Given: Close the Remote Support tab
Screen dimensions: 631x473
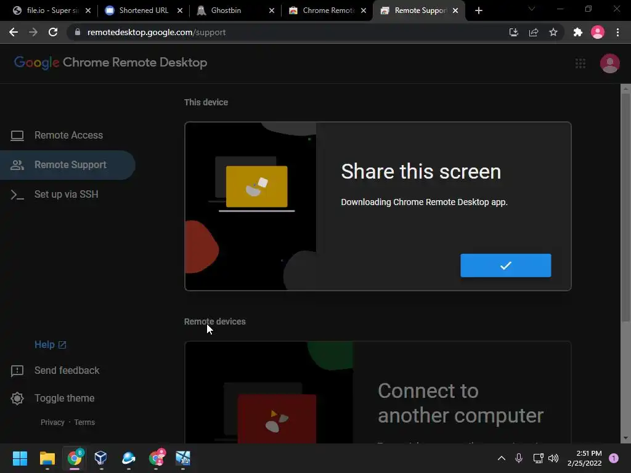Looking at the screenshot, I should (x=455, y=10).
